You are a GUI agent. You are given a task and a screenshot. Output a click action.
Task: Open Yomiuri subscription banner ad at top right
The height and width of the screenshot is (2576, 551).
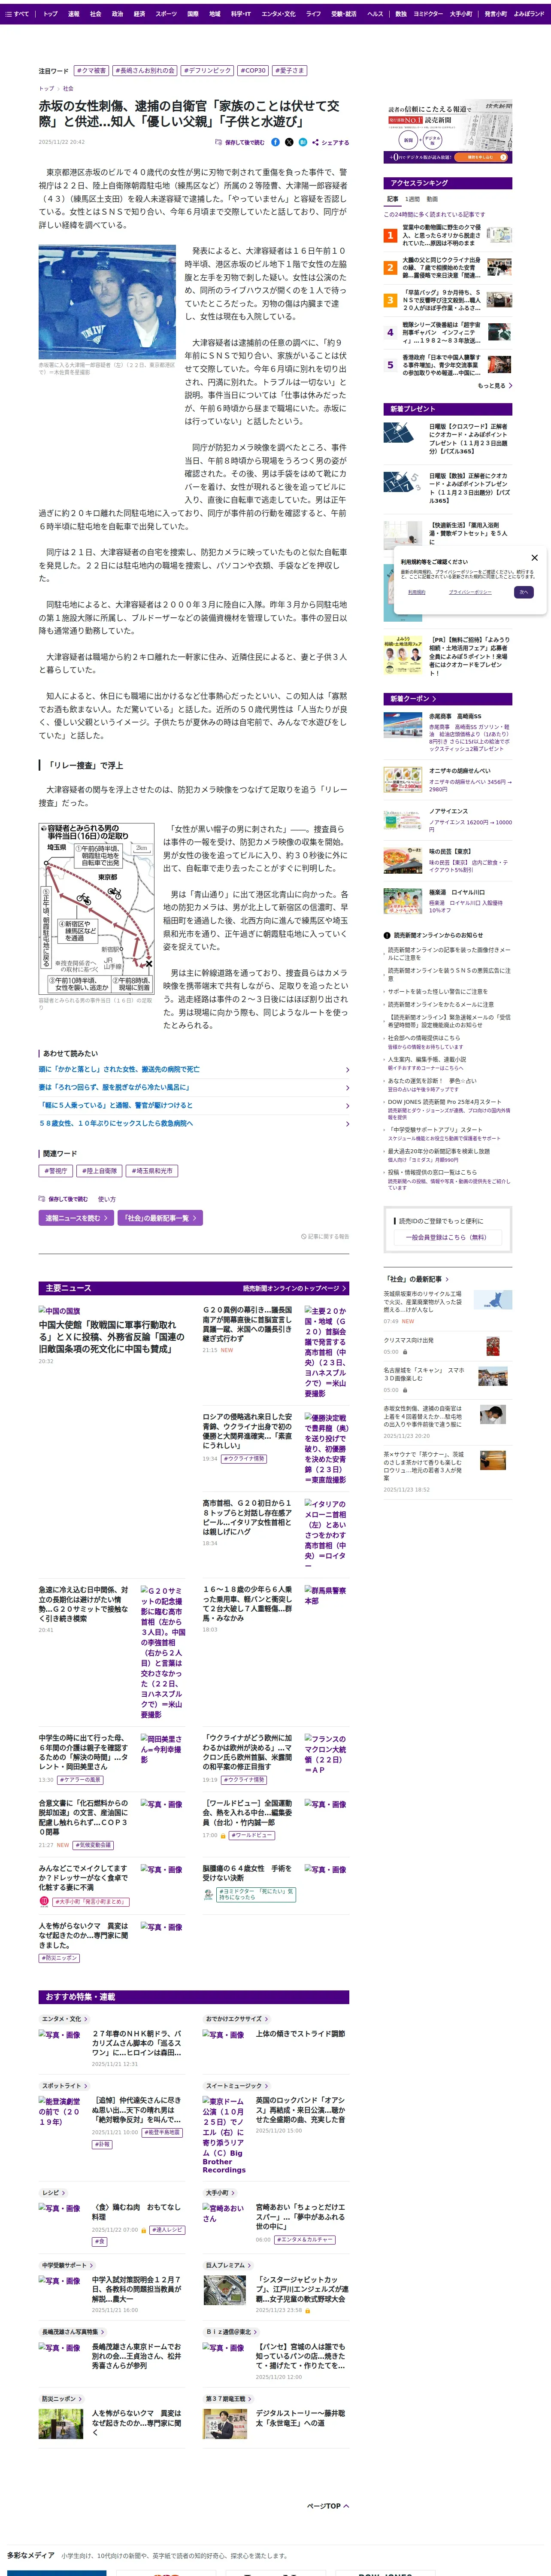point(448,132)
